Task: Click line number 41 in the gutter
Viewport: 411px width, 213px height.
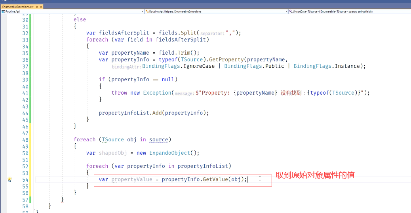Action: click(25, 93)
